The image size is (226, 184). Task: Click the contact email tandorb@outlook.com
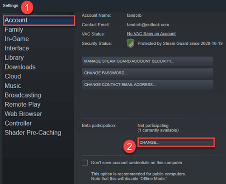pos(148,25)
